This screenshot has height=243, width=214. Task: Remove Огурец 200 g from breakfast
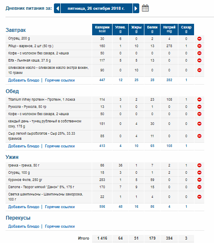tap(199, 39)
